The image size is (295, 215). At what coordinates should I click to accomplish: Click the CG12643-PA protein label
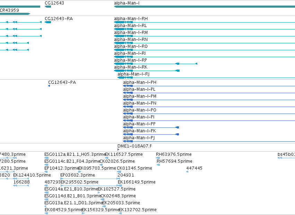(62, 82)
